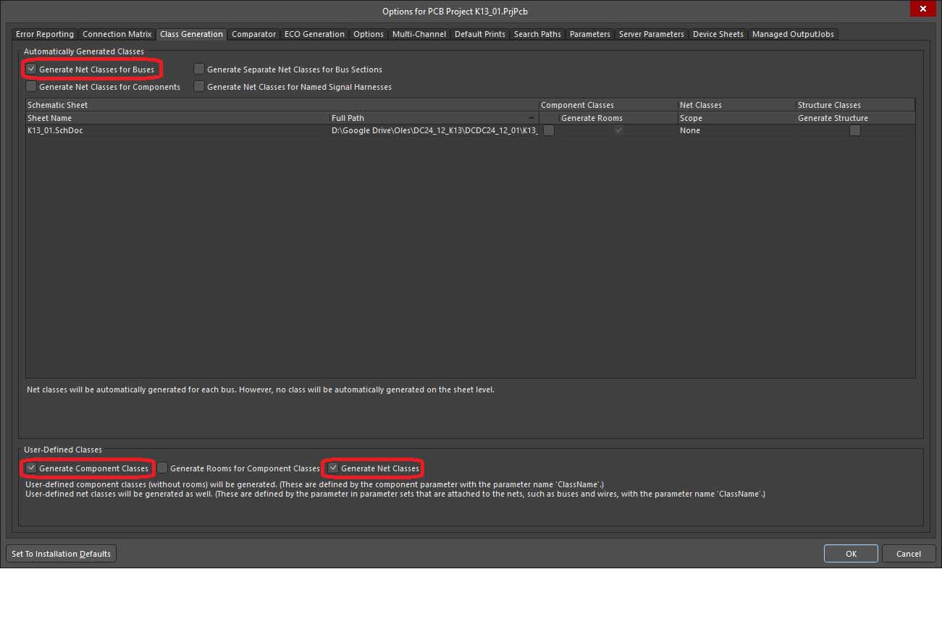Image resolution: width=942 pixels, height=632 pixels.
Task: Open the Connection Matrix tab
Action: (117, 34)
